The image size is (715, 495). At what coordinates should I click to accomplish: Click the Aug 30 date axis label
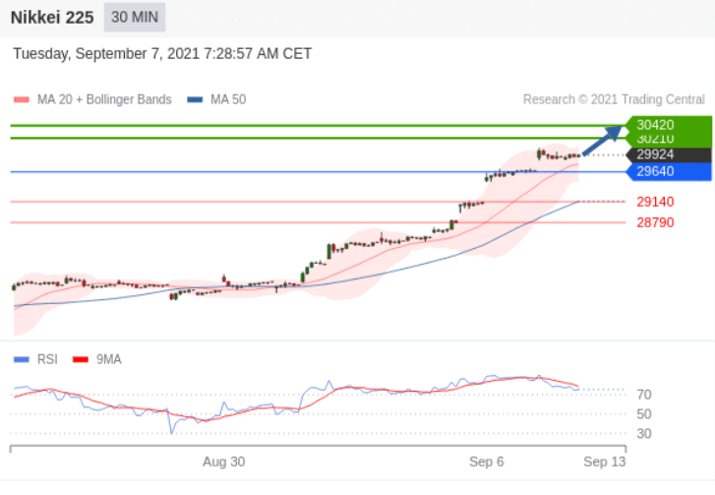223,462
